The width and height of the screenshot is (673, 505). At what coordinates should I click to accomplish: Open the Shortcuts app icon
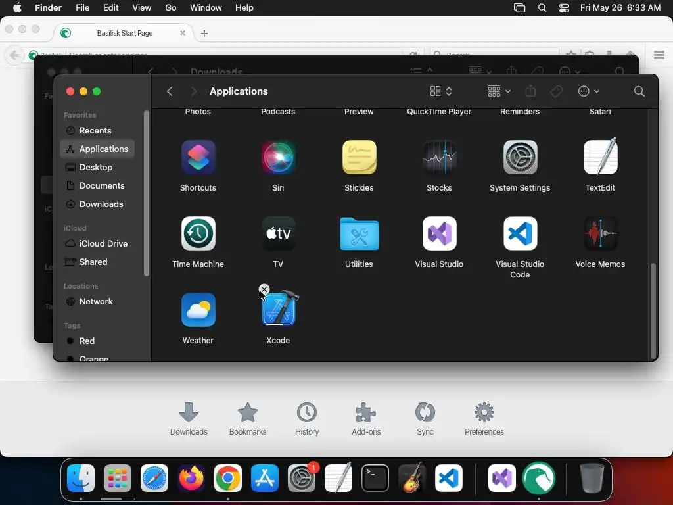point(198,157)
